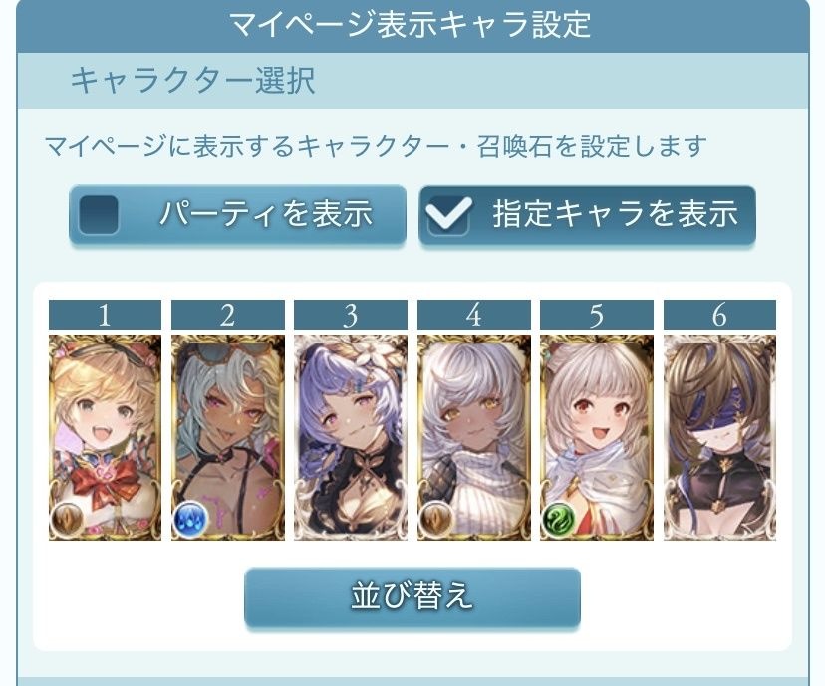Click the earth element icon on slot 1 character
Viewport: 825px width, 686px height.
click(x=68, y=518)
